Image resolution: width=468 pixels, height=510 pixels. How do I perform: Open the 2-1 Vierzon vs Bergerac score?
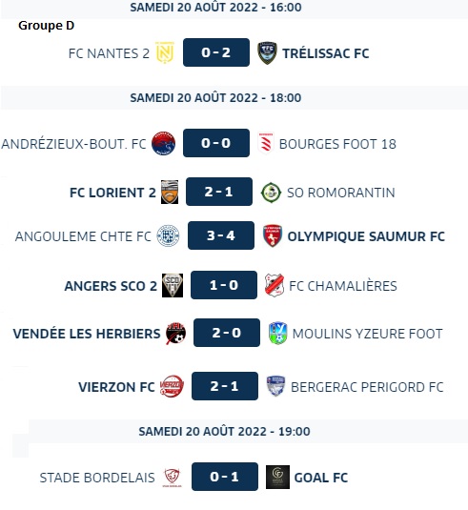tap(225, 386)
